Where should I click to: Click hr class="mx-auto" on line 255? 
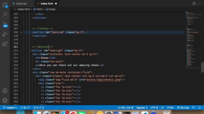[x=50, y=61]
